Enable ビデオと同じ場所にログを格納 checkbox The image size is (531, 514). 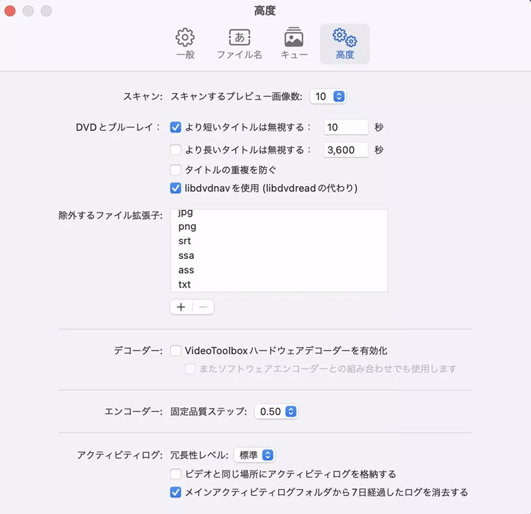coord(176,474)
